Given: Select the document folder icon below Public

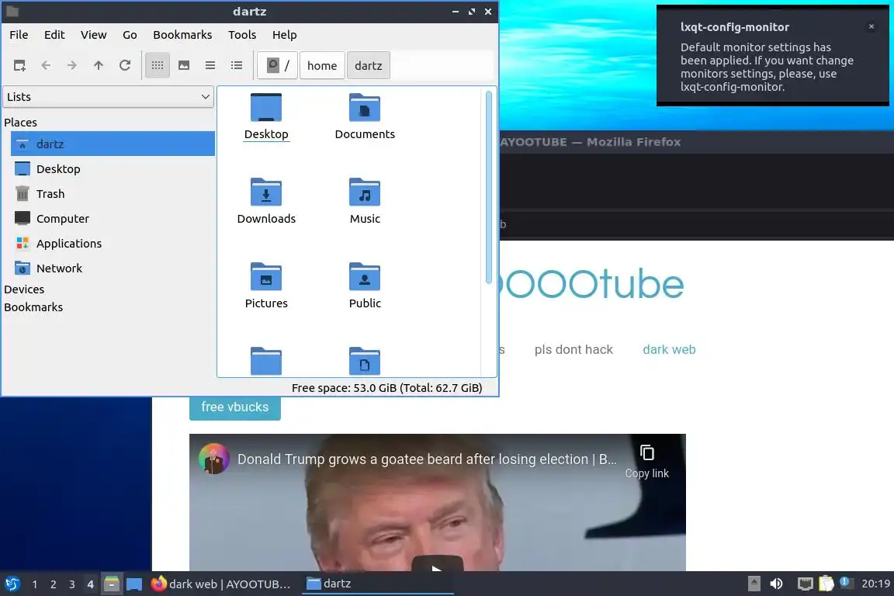Looking at the screenshot, I should [x=365, y=360].
